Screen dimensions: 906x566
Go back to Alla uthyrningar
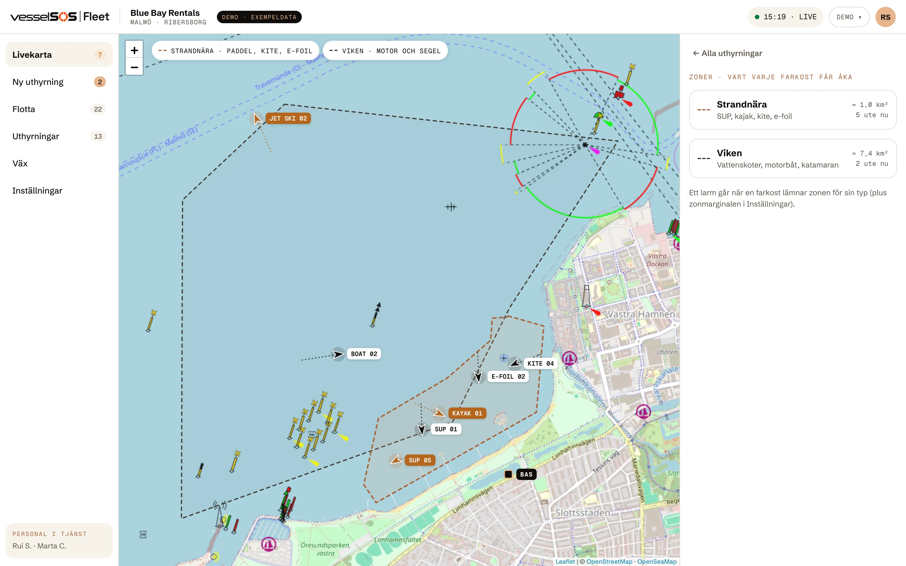(727, 53)
